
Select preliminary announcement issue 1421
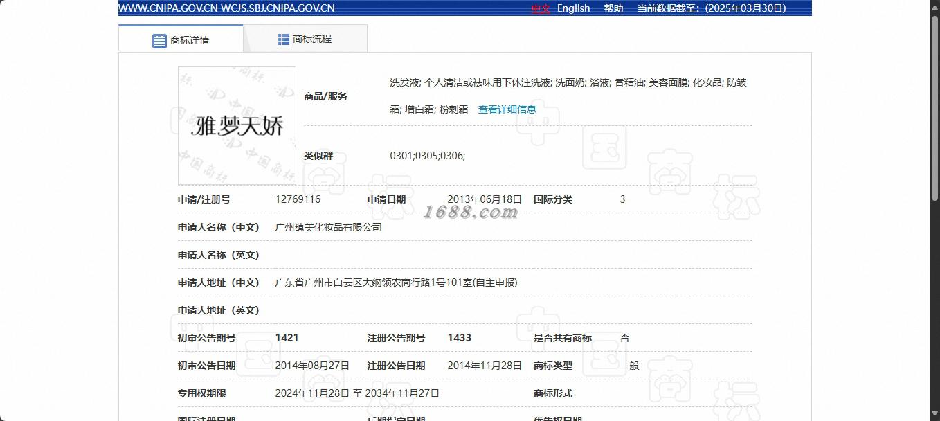[x=287, y=338]
